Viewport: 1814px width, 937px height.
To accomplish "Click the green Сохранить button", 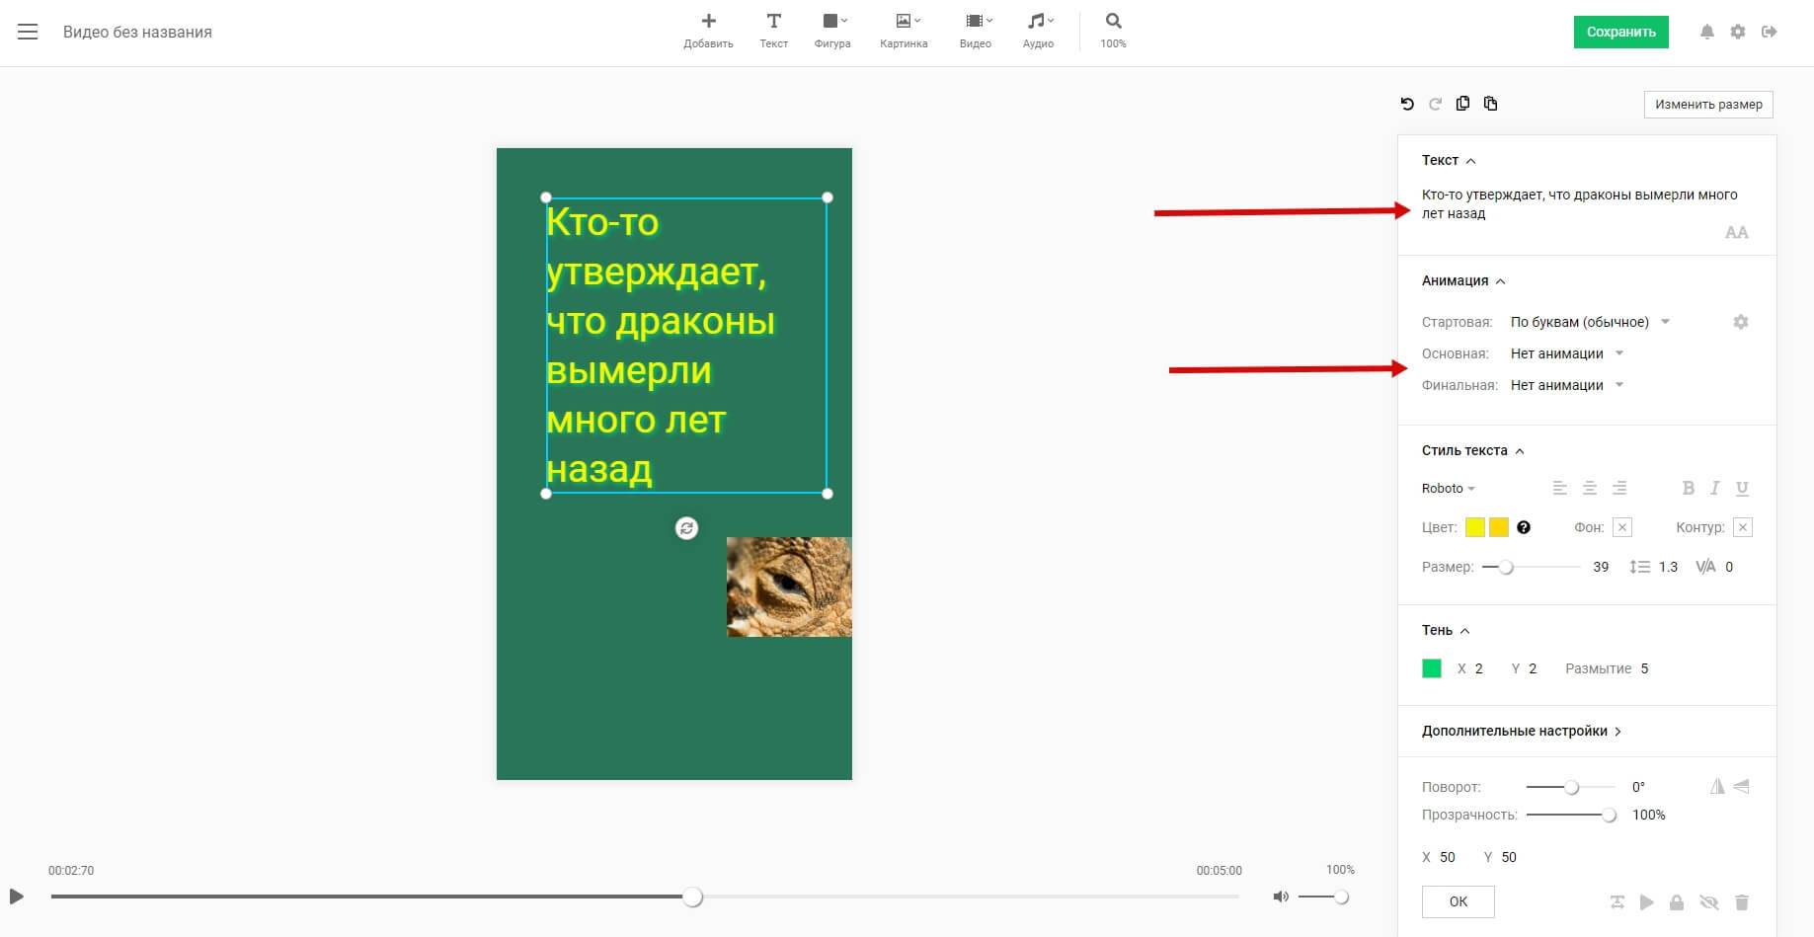I will click(1620, 32).
